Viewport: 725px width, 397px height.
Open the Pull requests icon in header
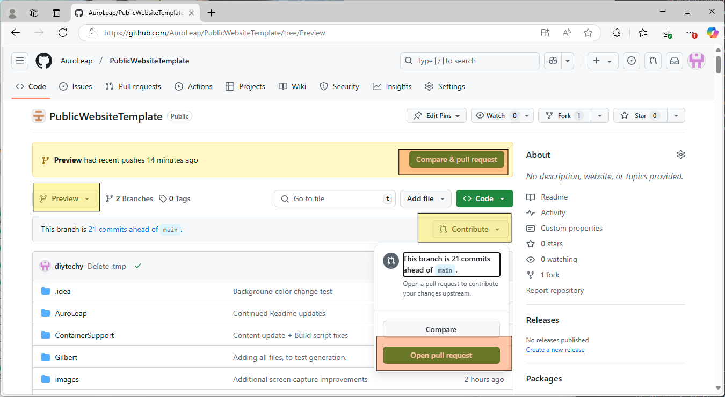click(653, 61)
